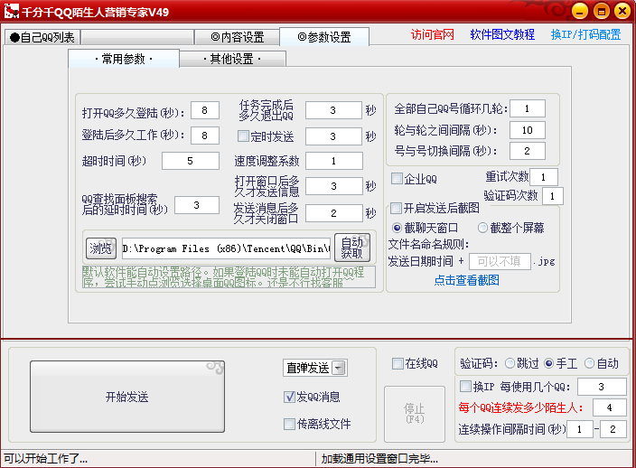Screen dimensions: 636x468
Task: Switch to 内容设置 tab
Action: 238,37
